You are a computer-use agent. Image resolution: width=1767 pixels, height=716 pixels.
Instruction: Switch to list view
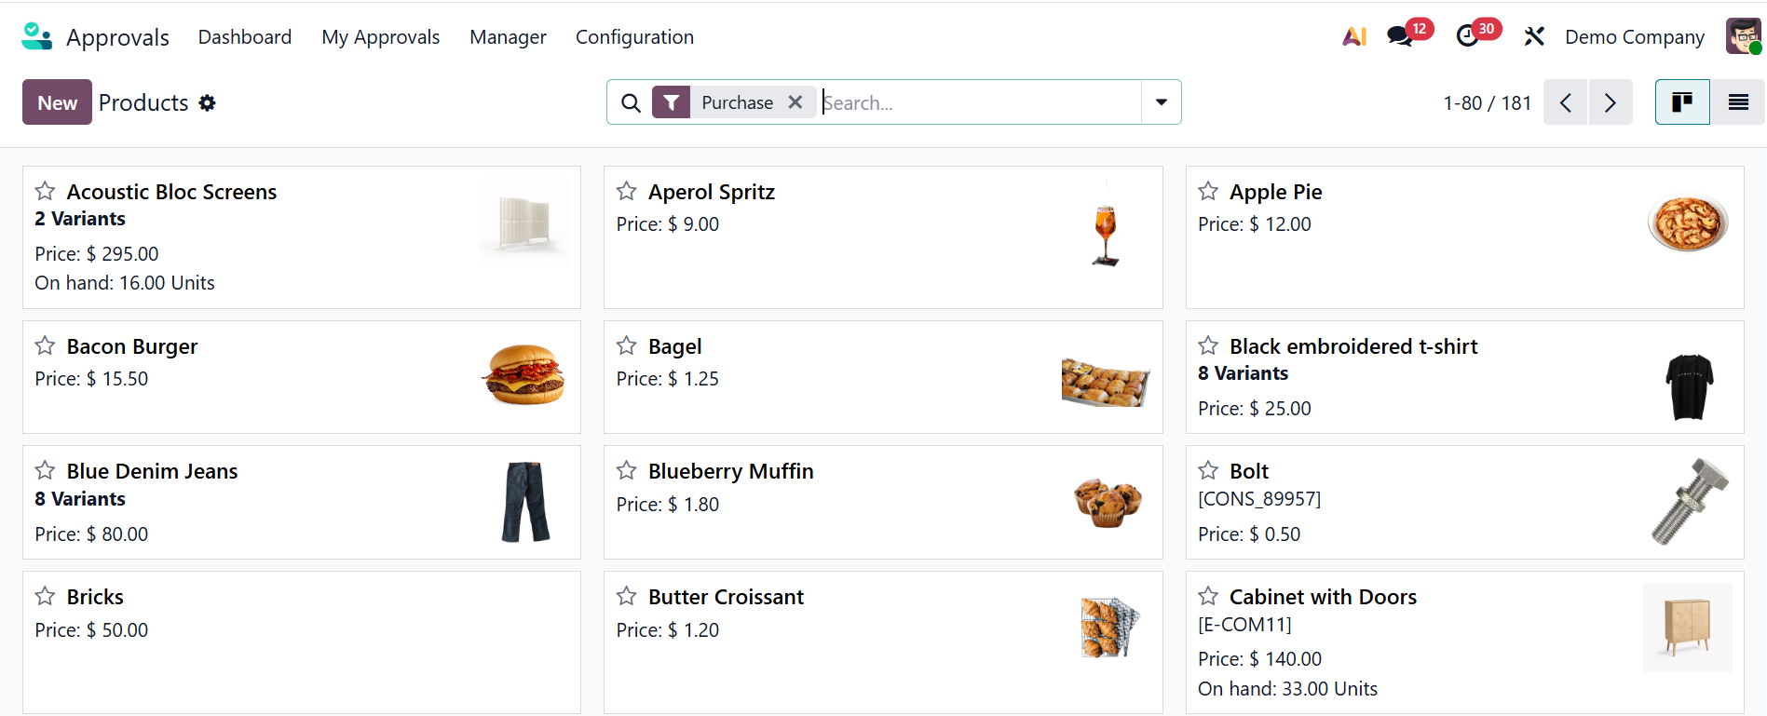click(x=1738, y=102)
